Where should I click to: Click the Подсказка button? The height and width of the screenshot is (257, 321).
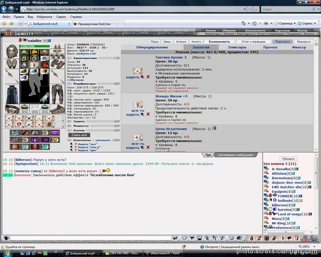(282, 42)
